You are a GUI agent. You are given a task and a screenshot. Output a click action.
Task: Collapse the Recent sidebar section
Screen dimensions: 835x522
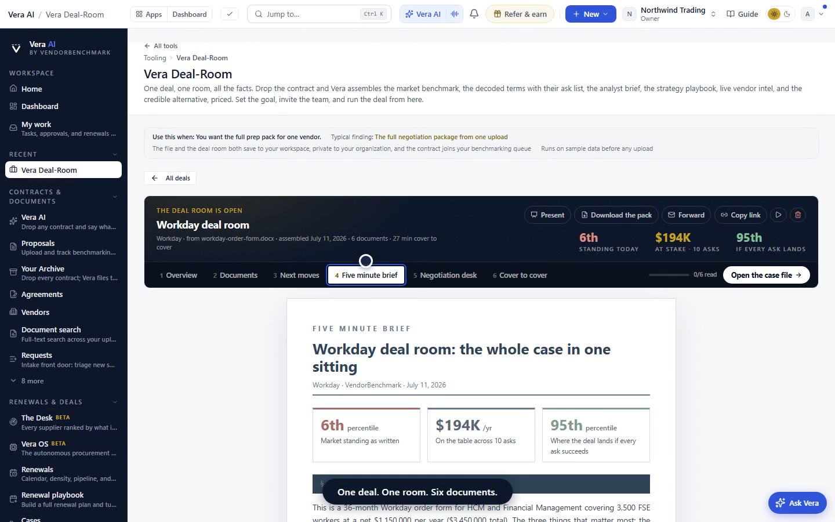point(115,154)
